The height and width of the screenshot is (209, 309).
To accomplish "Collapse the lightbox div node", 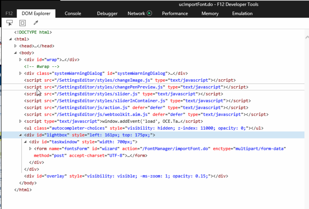I will tap(20, 135).
